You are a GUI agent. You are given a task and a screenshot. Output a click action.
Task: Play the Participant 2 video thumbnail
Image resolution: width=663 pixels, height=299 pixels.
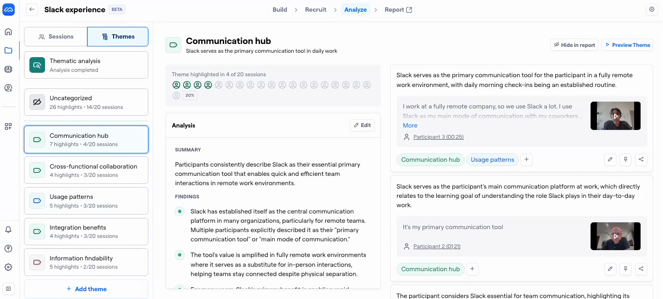pos(616,236)
